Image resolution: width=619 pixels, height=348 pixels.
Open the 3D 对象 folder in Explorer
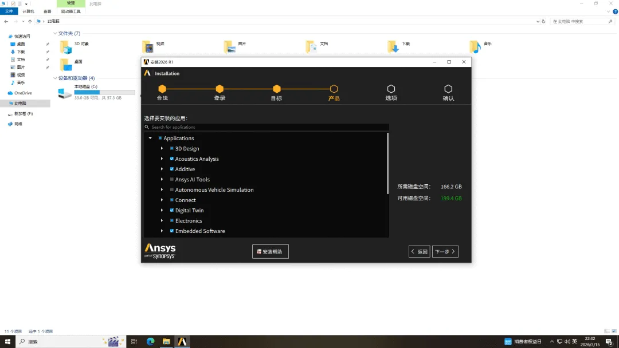[x=66, y=48]
